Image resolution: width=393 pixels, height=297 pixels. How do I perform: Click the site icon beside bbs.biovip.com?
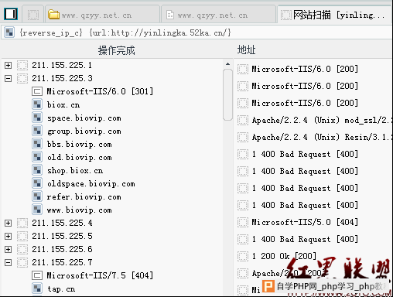tap(37, 144)
